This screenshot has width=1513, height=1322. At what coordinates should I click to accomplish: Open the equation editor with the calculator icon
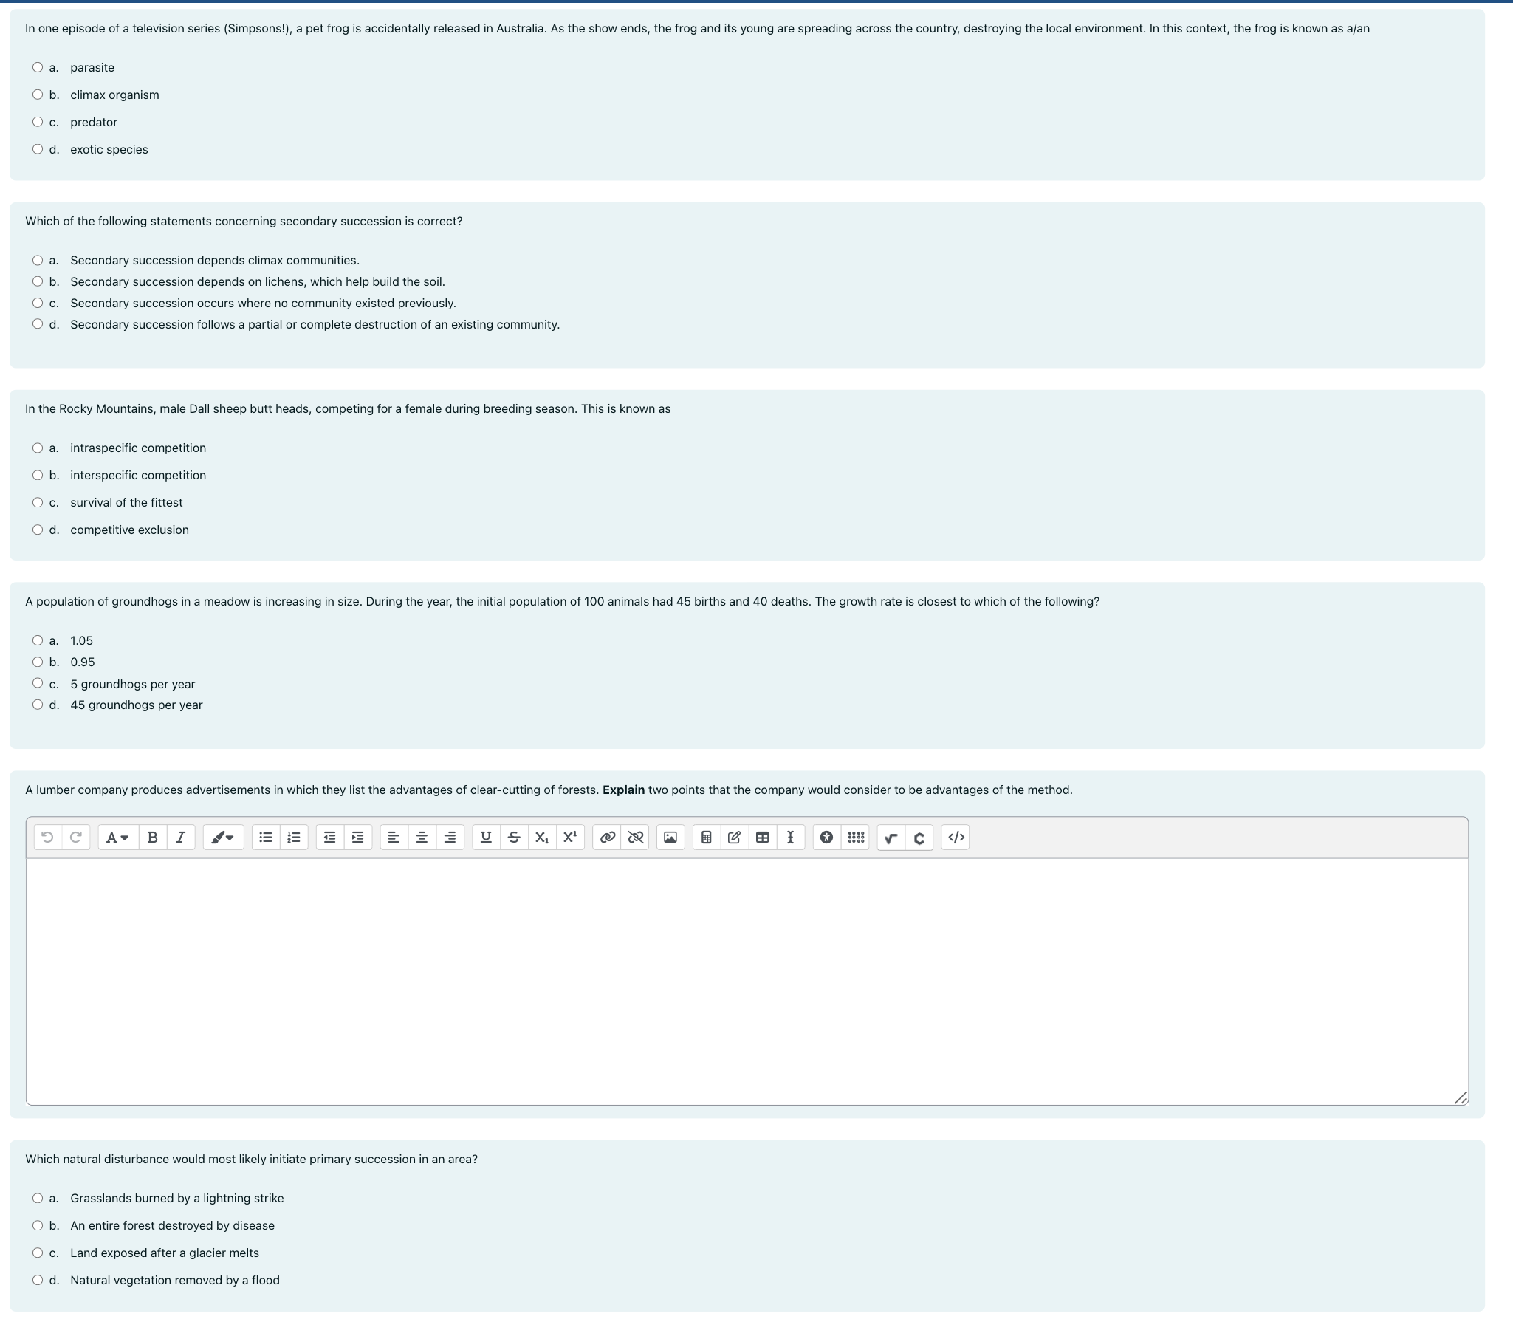(x=706, y=837)
